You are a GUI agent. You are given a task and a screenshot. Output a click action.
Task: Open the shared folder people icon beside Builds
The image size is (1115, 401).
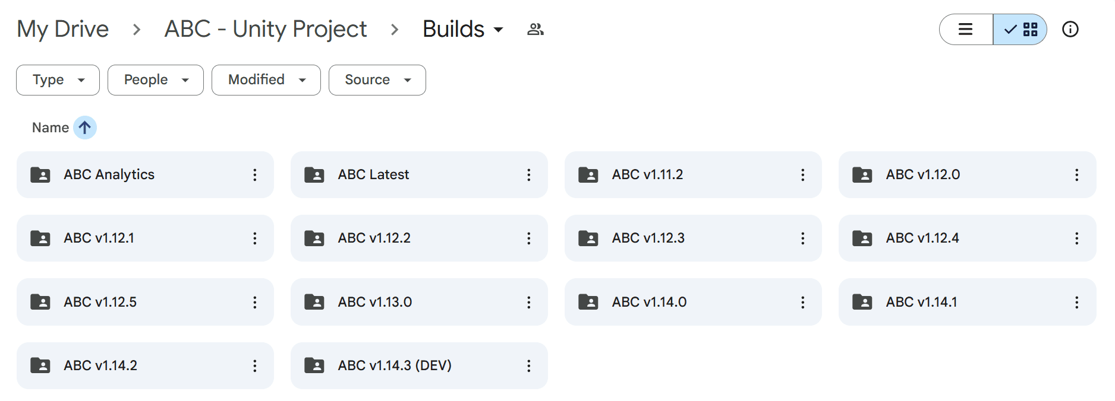pos(534,29)
